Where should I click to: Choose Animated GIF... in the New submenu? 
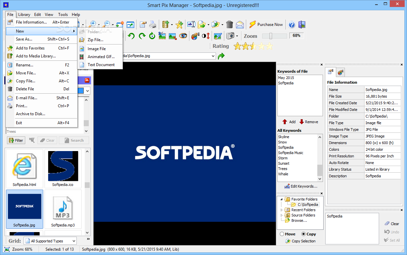click(x=100, y=57)
